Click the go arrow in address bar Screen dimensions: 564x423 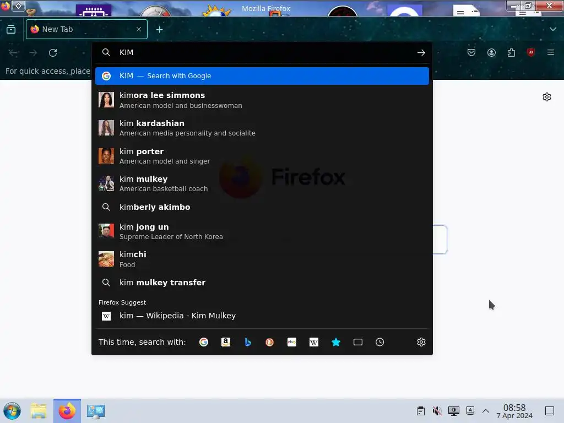pos(421,52)
